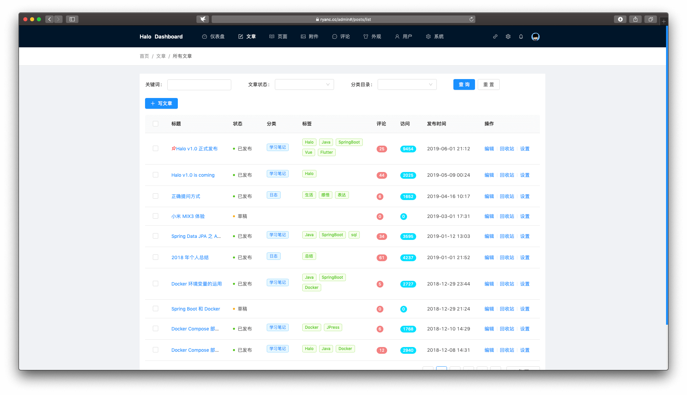Image resolution: width=687 pixels, height=395 pixels.
Task: Open the 系统 navigation menu
Action: click(435, 36)
